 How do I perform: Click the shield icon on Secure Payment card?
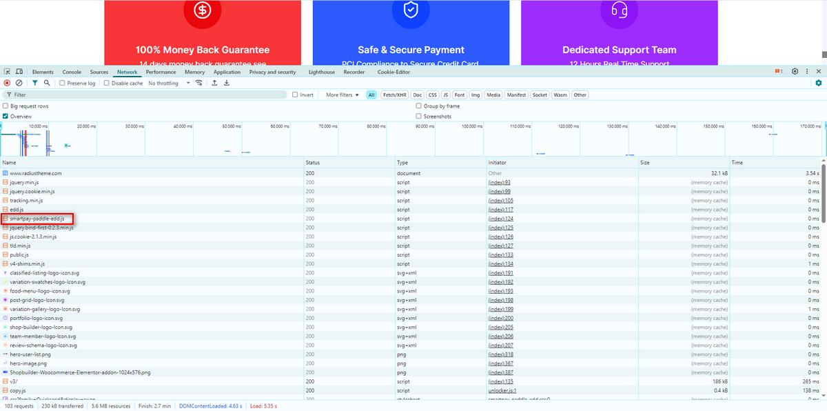pos(411,10)
